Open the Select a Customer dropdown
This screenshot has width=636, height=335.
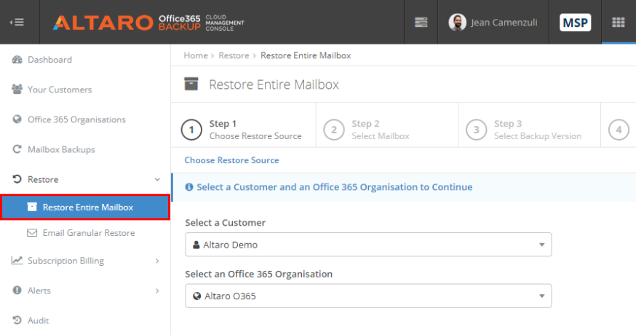368,245
